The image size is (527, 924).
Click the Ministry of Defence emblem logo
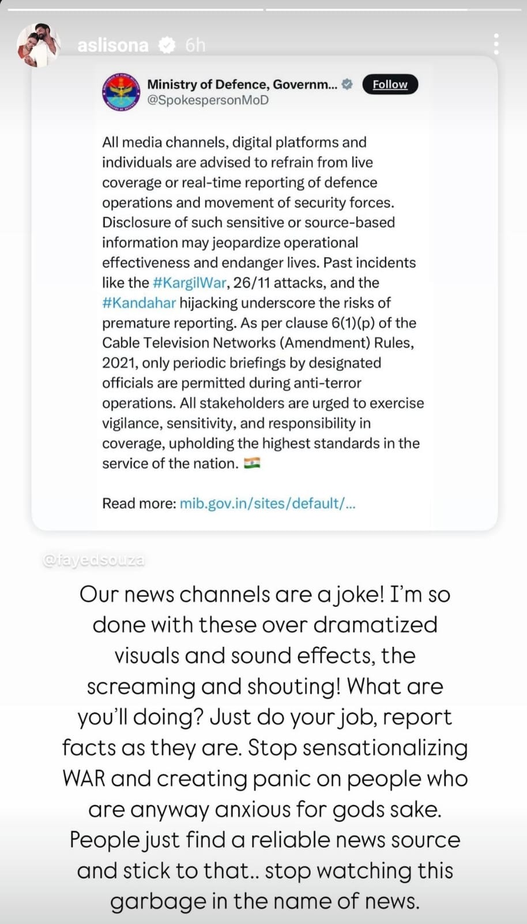coord(121,91)
